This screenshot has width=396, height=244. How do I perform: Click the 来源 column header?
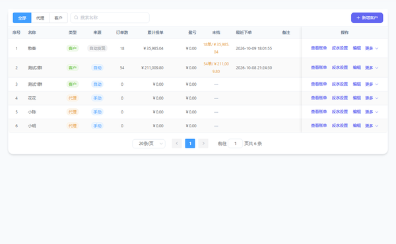[97, 32]
